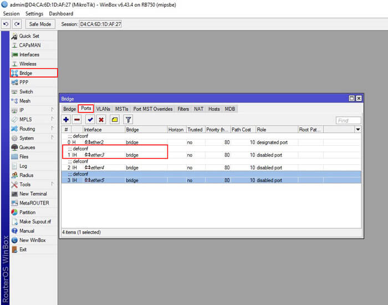Switch to the Filters tab

[x=183, y=109]
